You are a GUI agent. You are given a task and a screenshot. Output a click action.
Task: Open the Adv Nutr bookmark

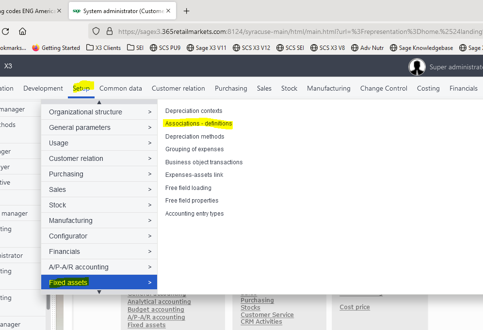coord(367,48)
